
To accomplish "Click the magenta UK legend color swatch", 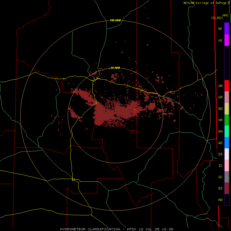I will pyautogui.click(x=227, y=40).
